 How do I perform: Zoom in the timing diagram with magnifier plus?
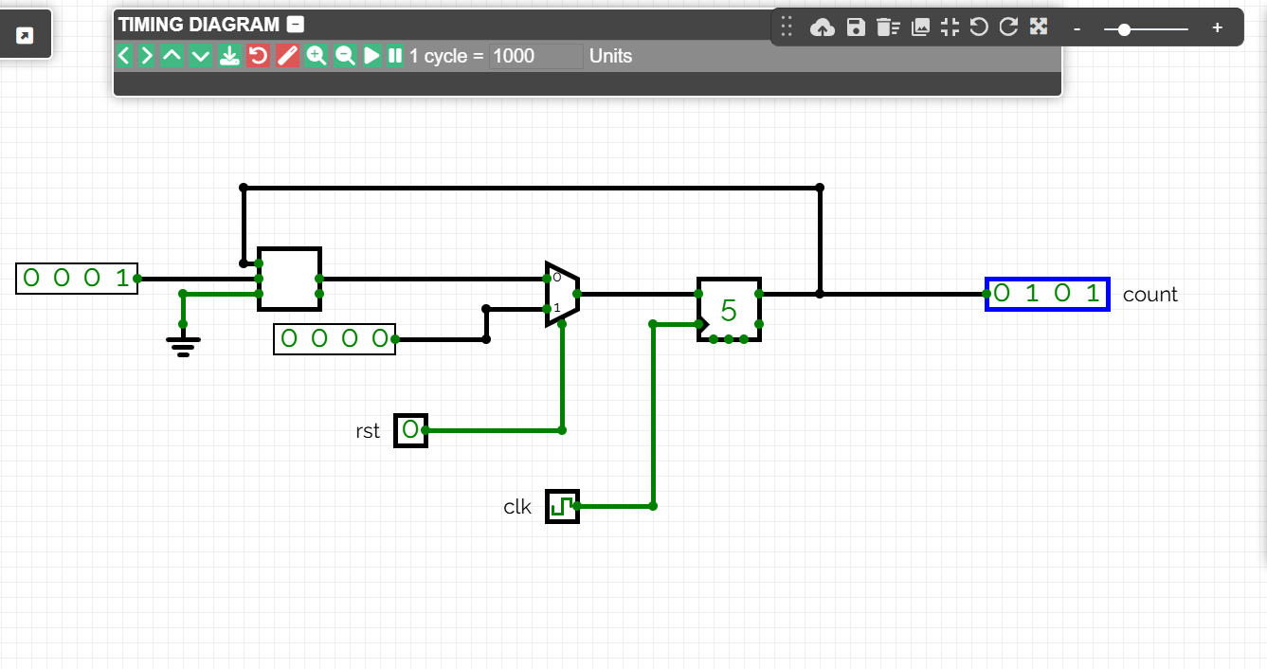[317, 56]
